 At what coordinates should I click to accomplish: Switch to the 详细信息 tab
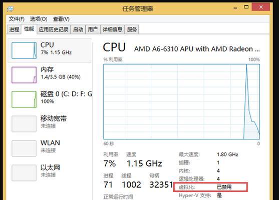point(113,29)
